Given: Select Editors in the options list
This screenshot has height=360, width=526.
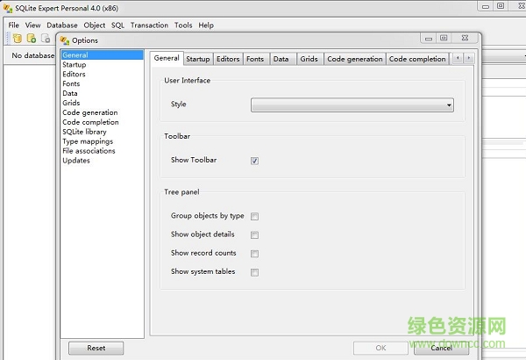Looking at the screenshot, I should 103,74.
